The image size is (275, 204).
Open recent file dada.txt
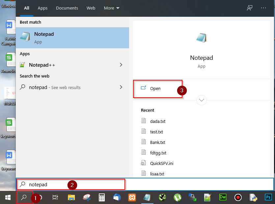158,121
